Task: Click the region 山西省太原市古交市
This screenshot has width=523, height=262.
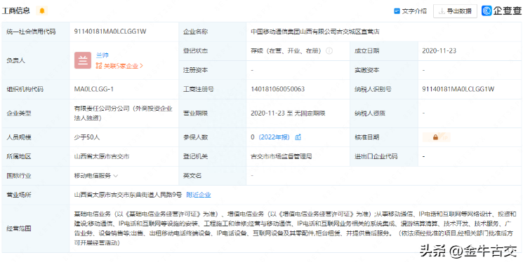Action: coord(101,156)
